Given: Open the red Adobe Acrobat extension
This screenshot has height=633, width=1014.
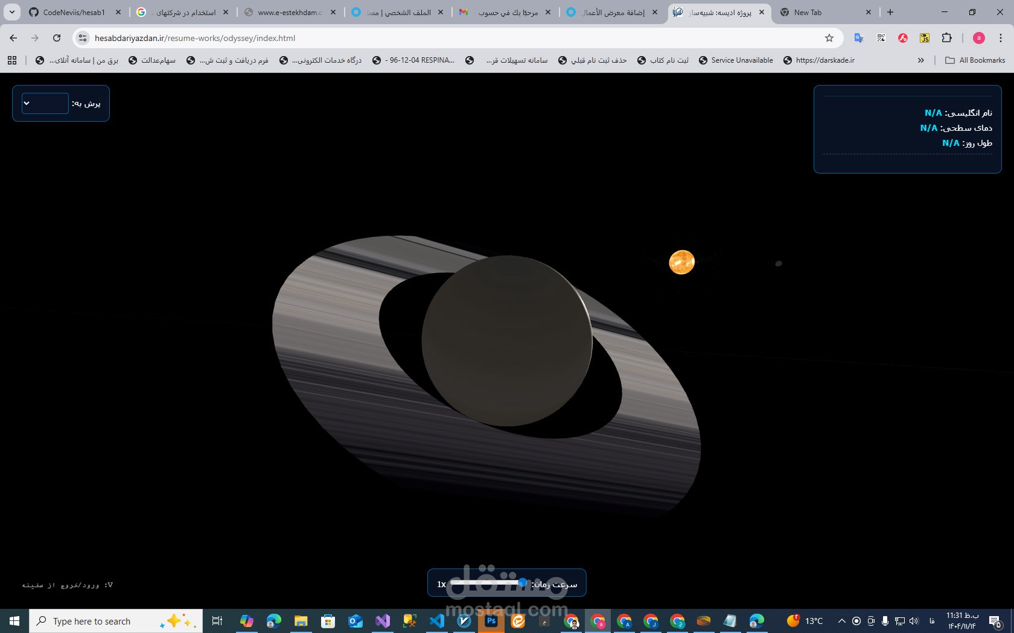Looking at the screenshot, I should click(903, 38).
